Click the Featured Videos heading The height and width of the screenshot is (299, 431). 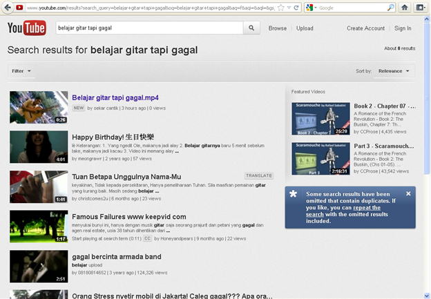click(308, 92)
